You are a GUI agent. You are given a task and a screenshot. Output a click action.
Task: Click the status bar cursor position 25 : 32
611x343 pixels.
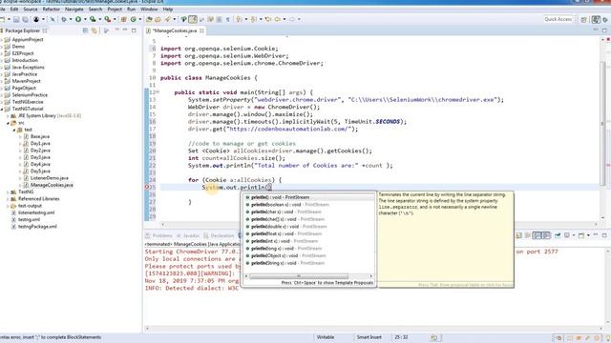(401, 337)
